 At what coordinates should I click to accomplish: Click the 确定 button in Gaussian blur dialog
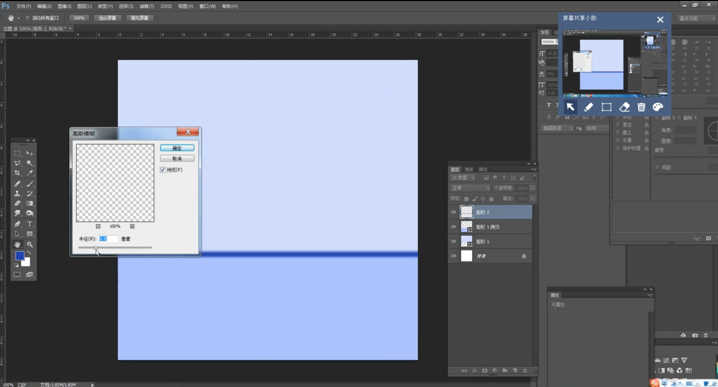point(177,148)
